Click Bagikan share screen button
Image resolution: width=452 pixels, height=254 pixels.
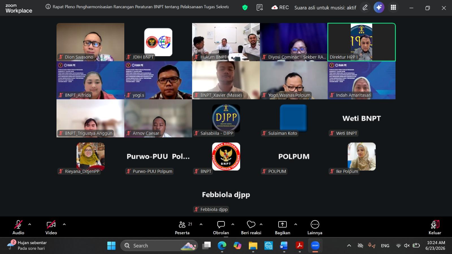pyautogui.click(x=282, y=227)
